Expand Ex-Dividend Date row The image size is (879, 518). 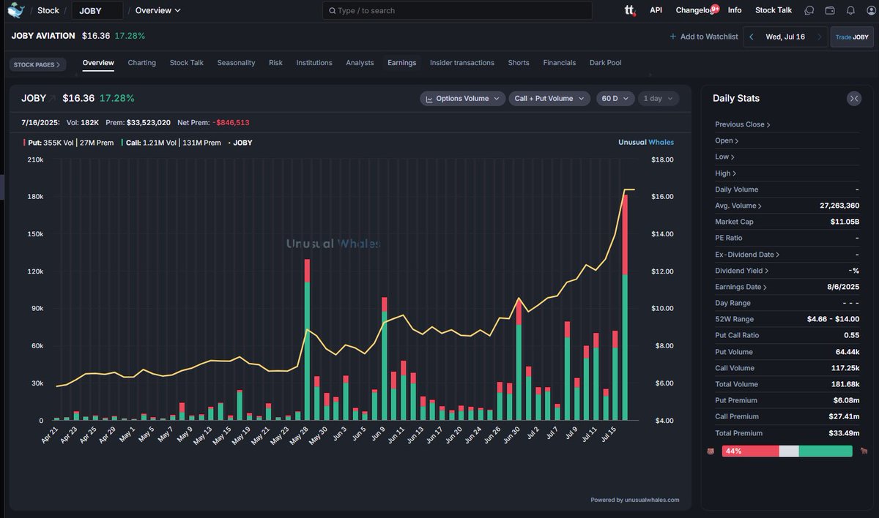click(x=747, y=254)
